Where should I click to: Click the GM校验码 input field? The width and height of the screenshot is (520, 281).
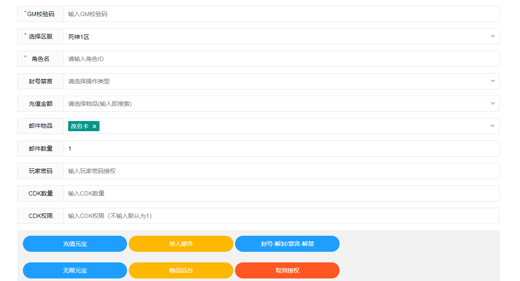click(279, 14)
